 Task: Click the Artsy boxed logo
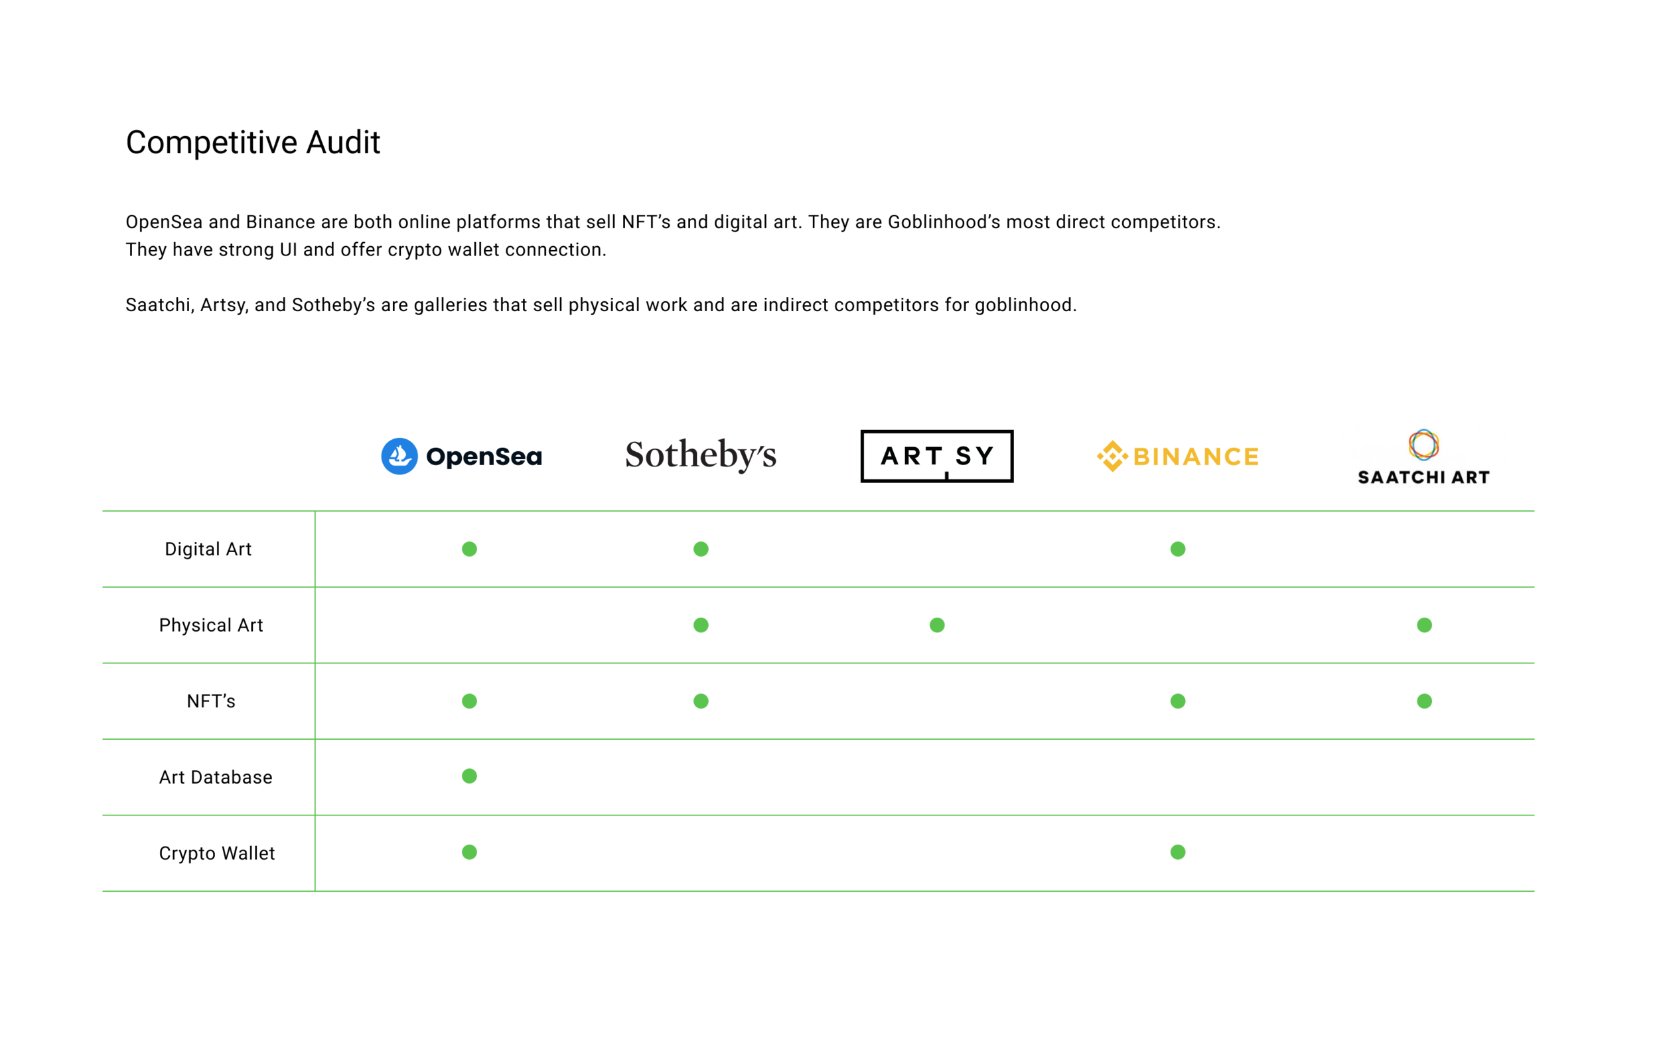(x=937, y=456)
